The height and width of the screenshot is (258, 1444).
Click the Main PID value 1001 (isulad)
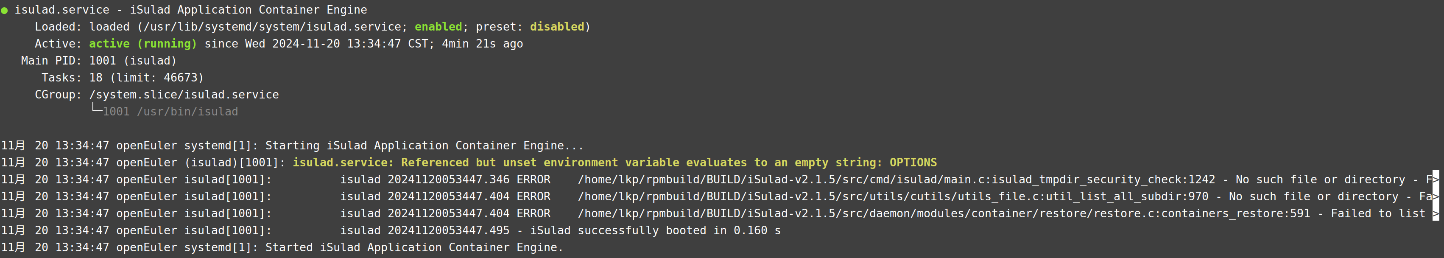pos(133,61)
